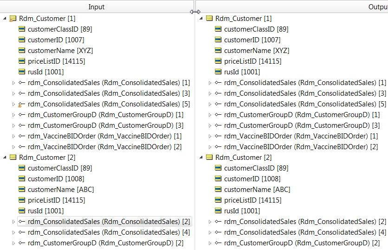Expand Output rdm_ConsolidatedSales [1] node
This screenshot has height=250, width=388.
pos(210,83)
